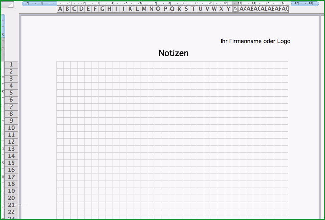Select column Y header
Screen dimensions: 325x220
click(228, 9)
